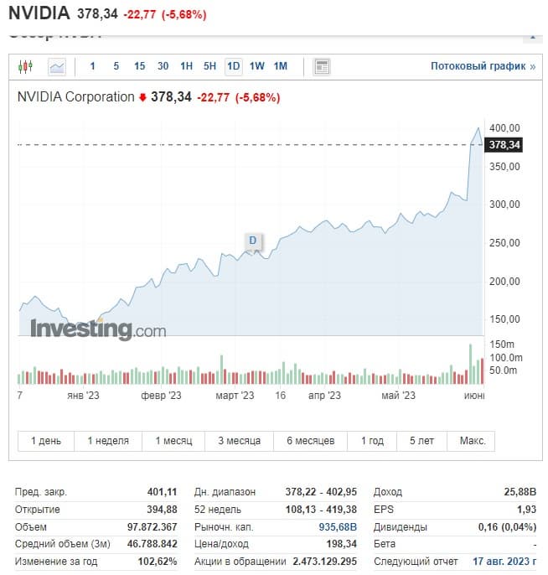Screen dimensions: 548x575
Task: Show the Макс. time range
Action: pyautogui.click(x=472, y=441)
